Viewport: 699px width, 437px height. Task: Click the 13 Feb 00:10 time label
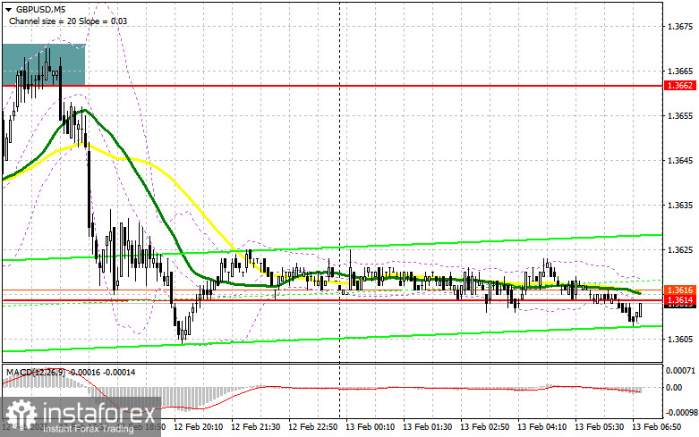click(x=371, y=427)
